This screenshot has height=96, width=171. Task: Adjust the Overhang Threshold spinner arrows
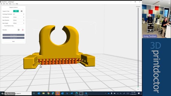[x=24, y=14]
